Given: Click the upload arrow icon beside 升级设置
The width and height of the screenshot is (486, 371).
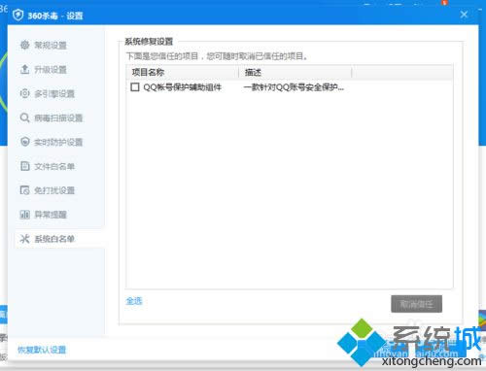Looking at the screenshot, I should pos(25,69).
